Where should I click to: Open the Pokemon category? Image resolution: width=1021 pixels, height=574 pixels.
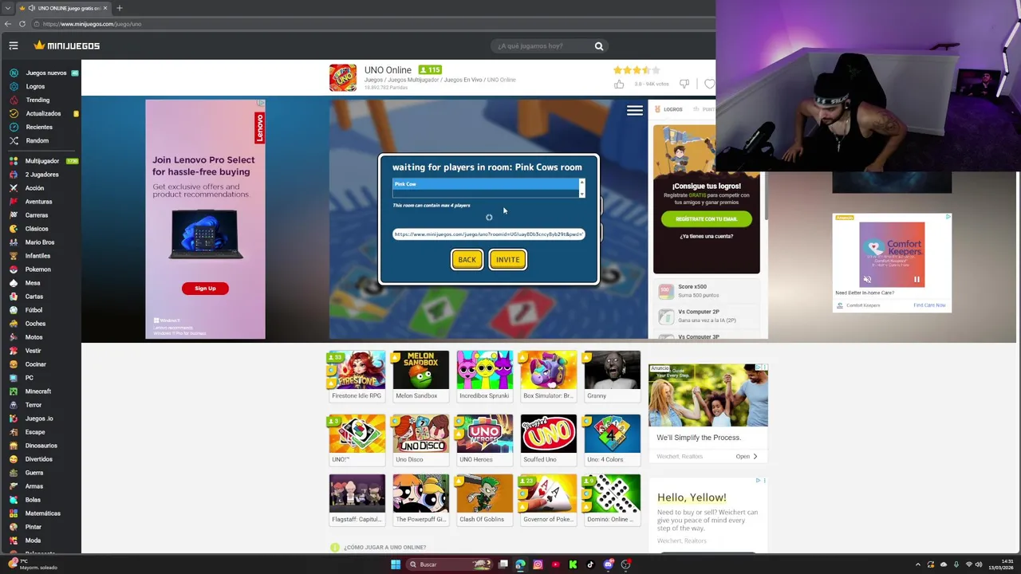click(x=37, y=269)
